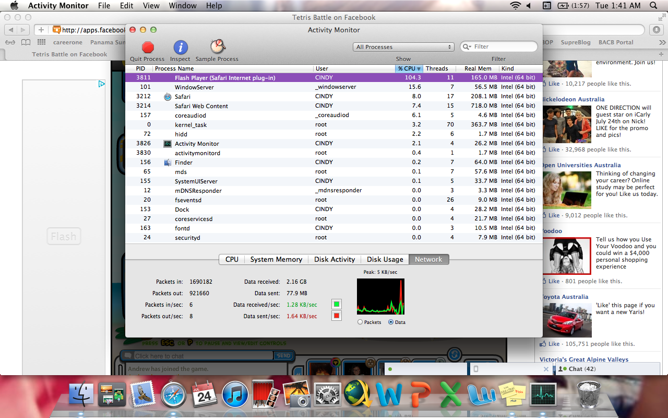Select the coreaudiod process row

tap(333, 115)
